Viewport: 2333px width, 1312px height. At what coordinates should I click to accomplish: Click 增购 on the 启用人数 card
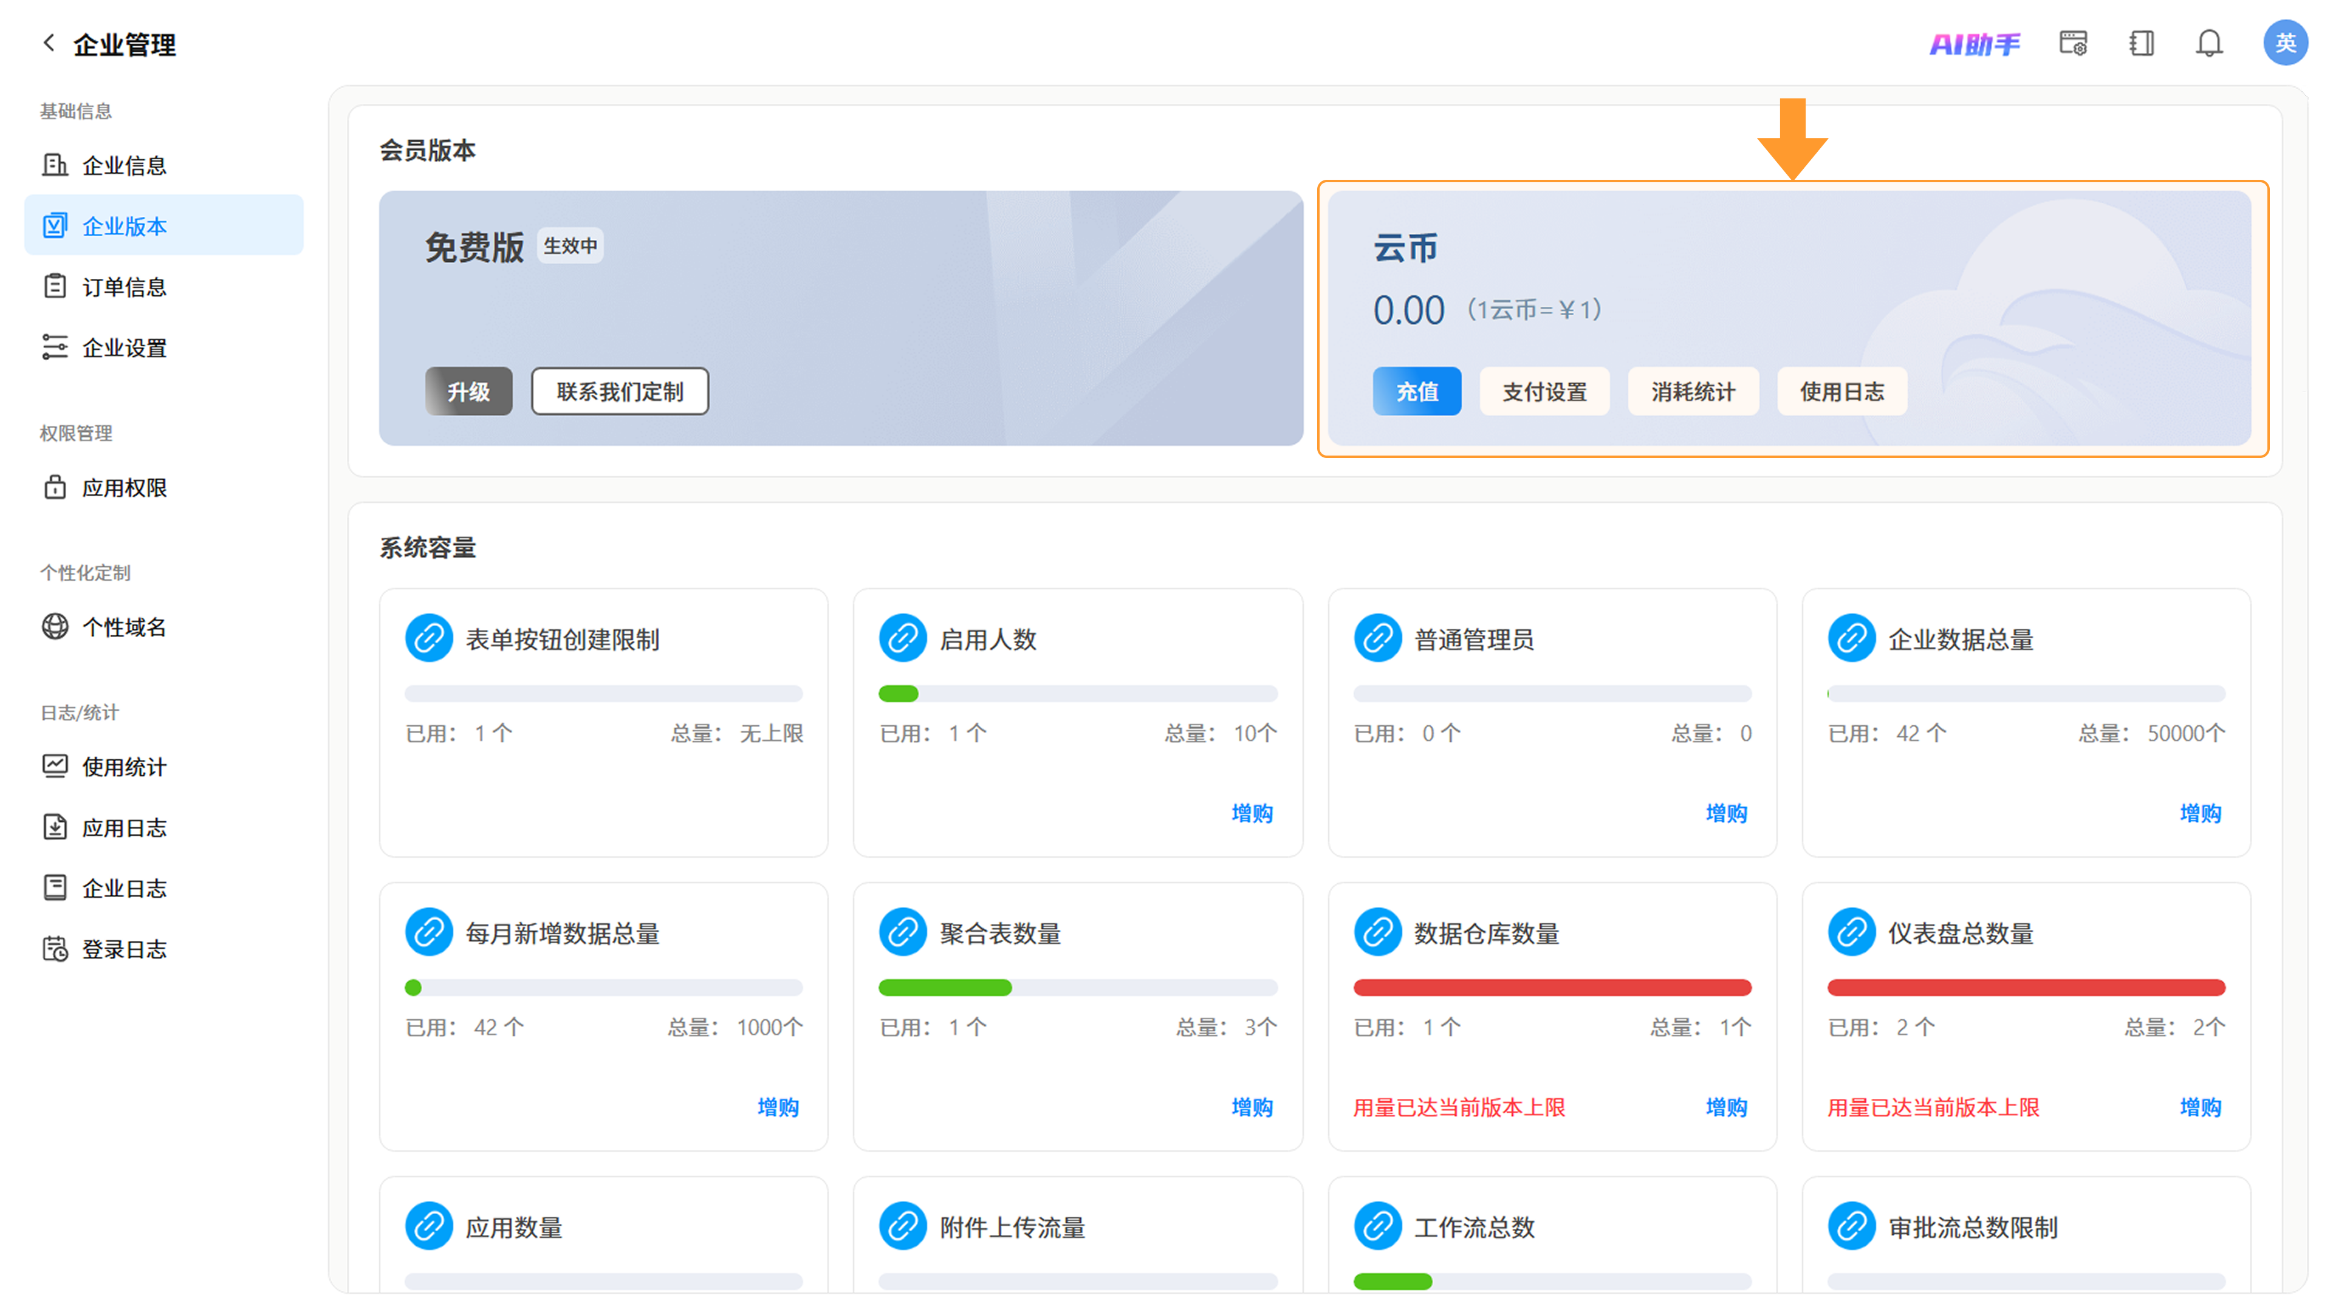(1253, 812)
